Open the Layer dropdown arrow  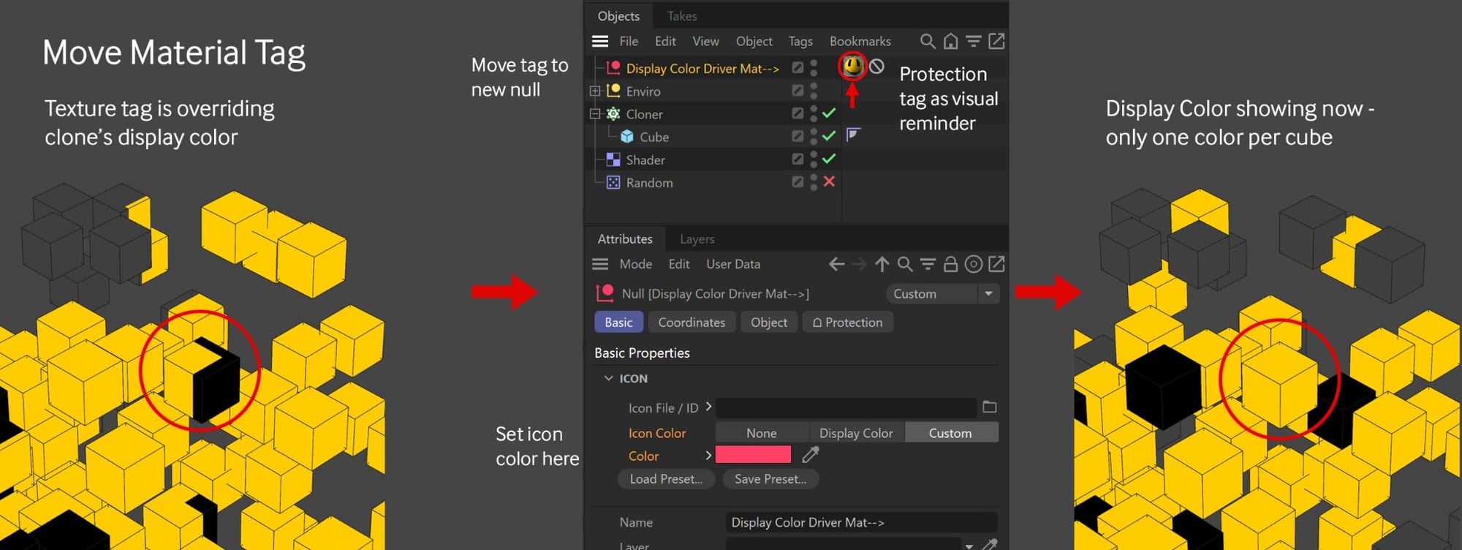(969, 546)
